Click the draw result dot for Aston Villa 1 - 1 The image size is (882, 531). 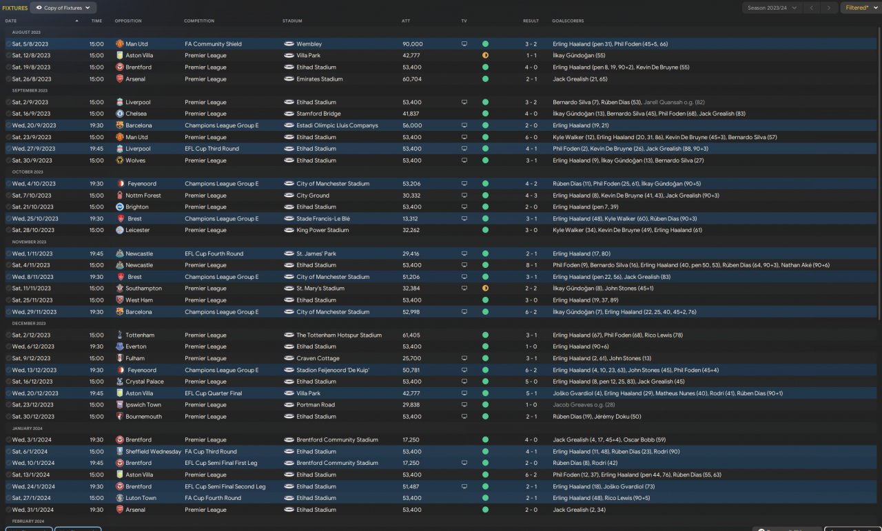[485, 56]
